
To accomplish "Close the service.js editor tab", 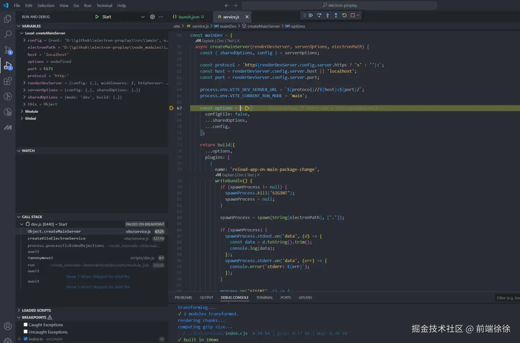I will click(247, 17).
